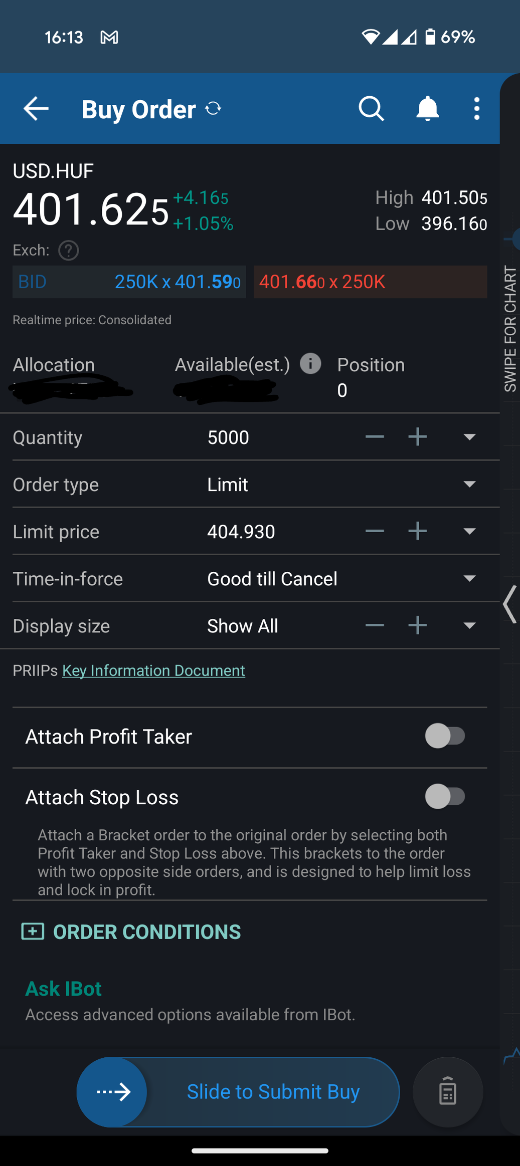Tap the Exch help question mark icon
The image size is (520, 1166).
point(69,251)
